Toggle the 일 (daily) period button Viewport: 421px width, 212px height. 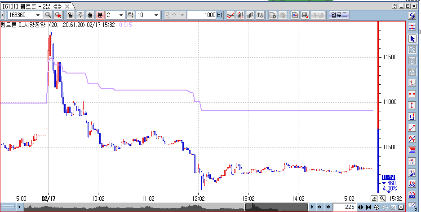coord(71,15)
